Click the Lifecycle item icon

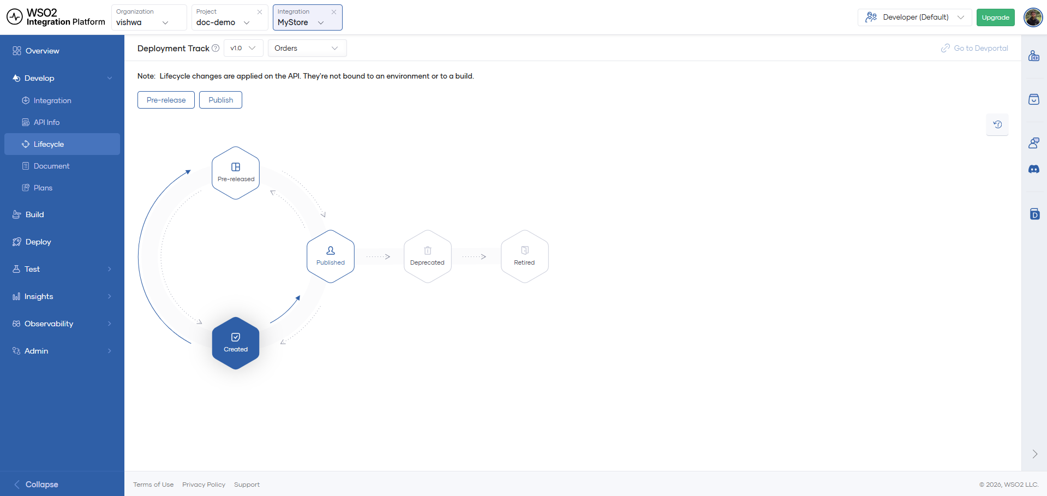coord(26,144)
